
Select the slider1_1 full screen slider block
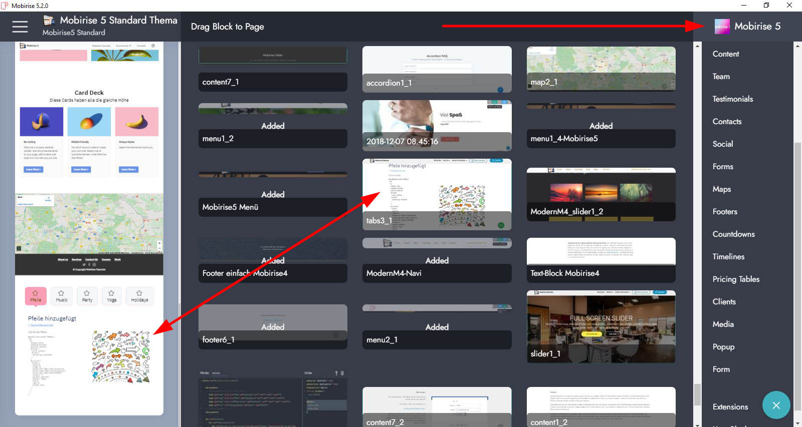point(600,326)
